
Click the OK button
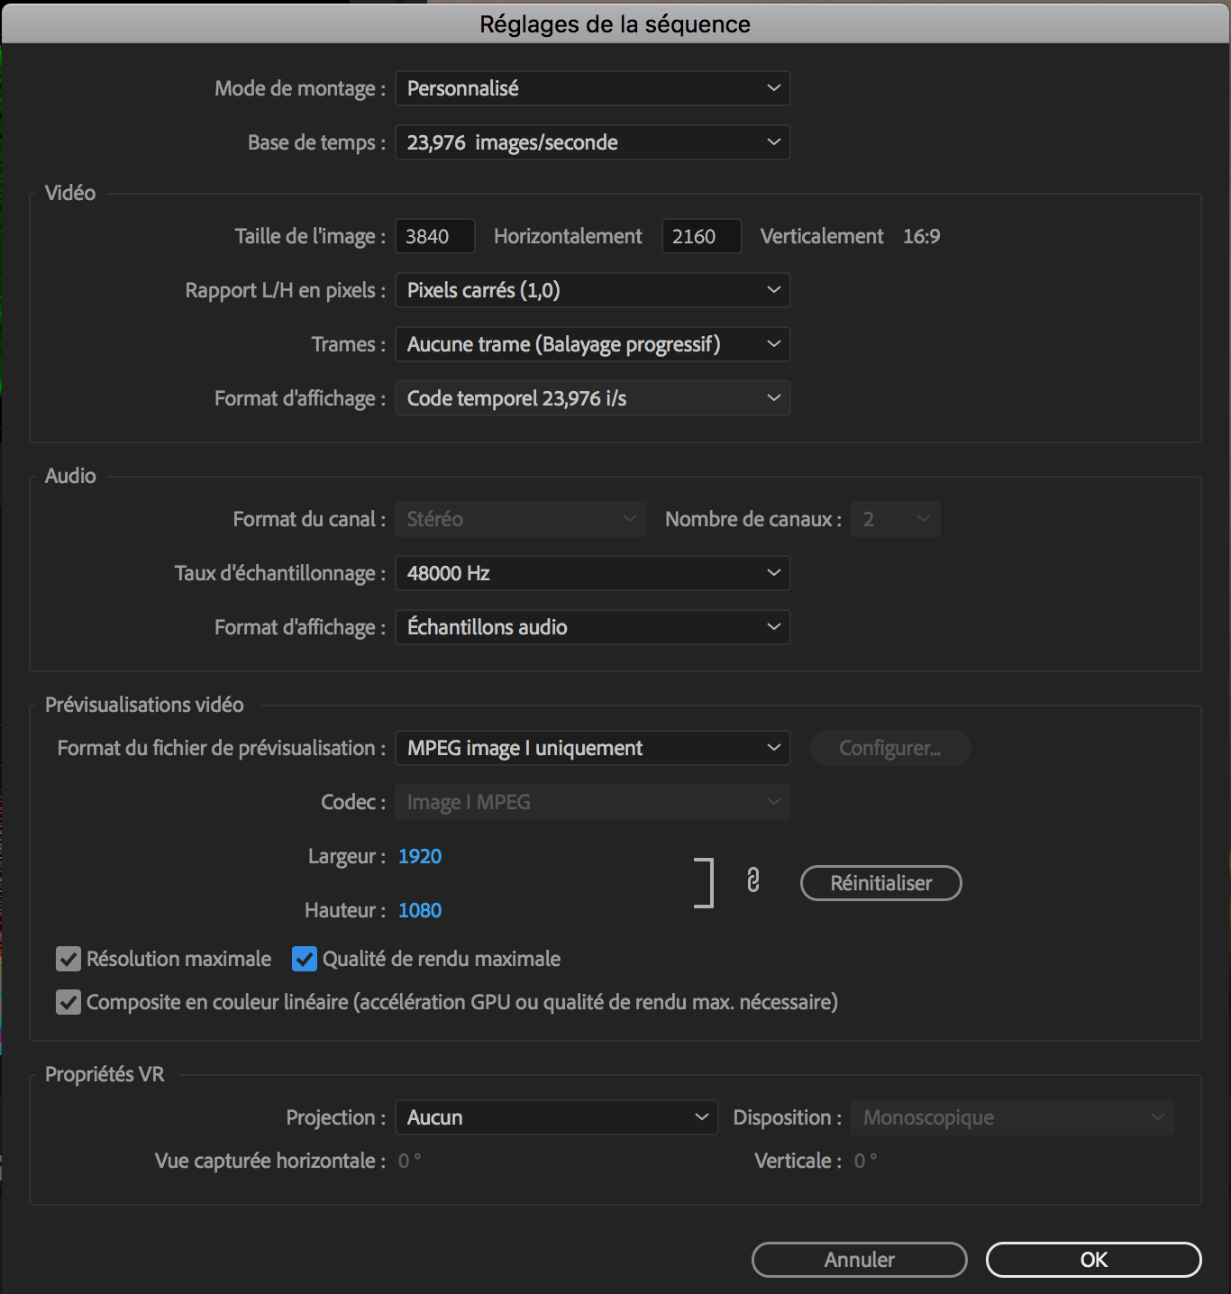click(x=1094, y=1260)
